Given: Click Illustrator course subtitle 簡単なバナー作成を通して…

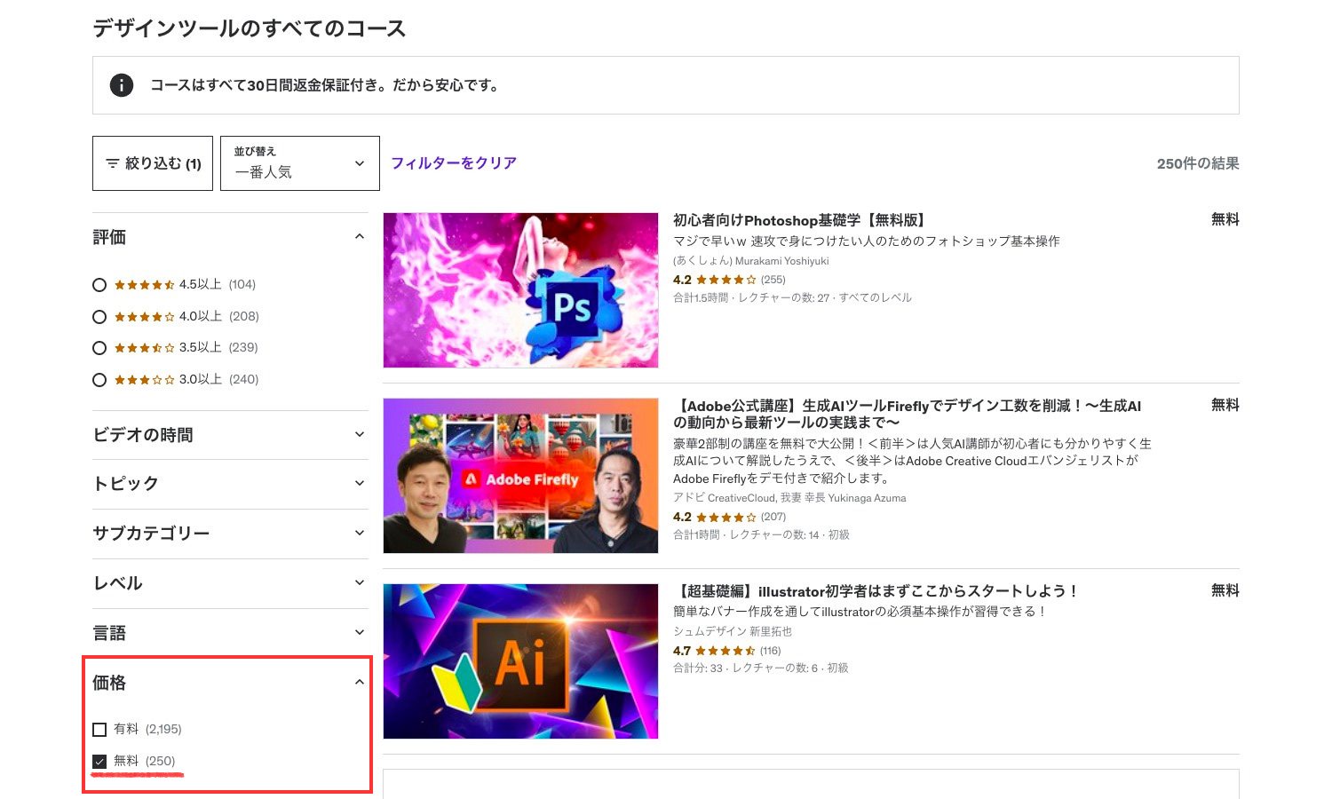Looking at the screenshot, I should pos(860,612).
